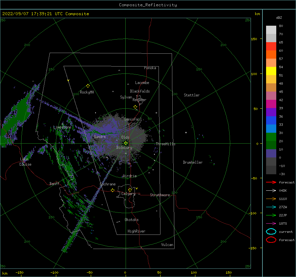This screenshot has width=296, height=277.
Task: Click the asterisk marker east of Innisfail
Action: [156, 113]
